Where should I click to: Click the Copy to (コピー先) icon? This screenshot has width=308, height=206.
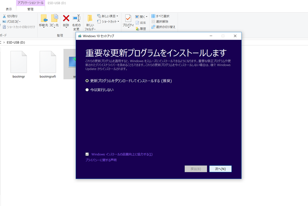coord(55,18)
